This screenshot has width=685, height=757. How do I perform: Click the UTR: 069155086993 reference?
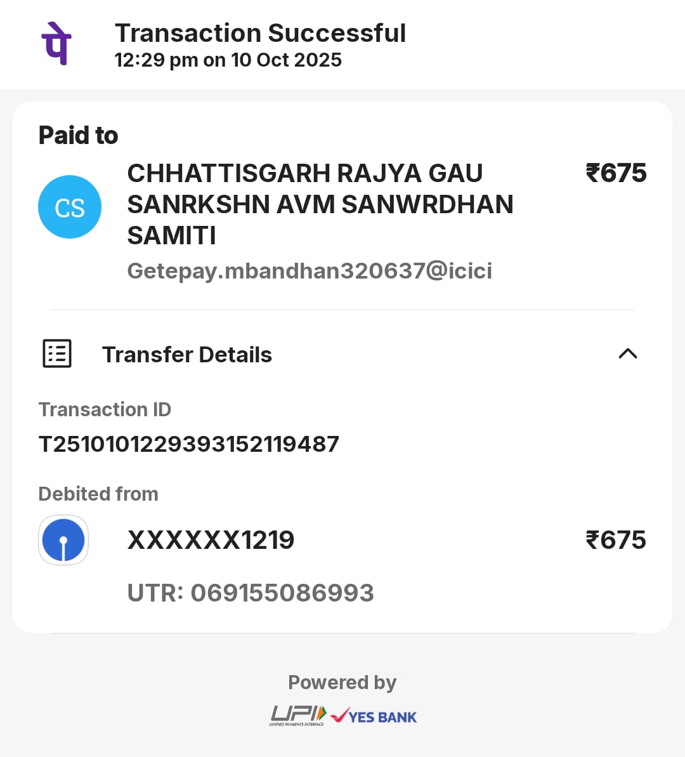point(251,593)
